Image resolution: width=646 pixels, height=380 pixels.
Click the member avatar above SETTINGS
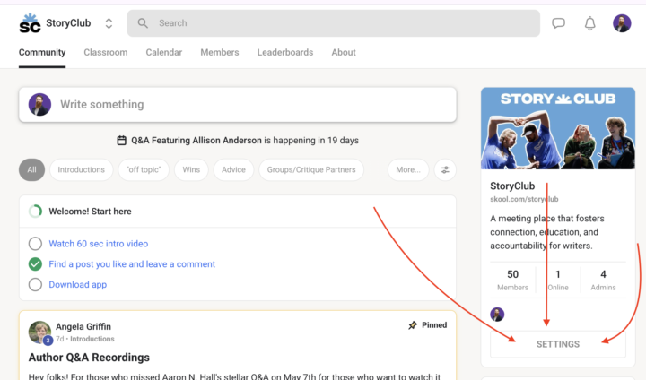(x=497, y=315)
